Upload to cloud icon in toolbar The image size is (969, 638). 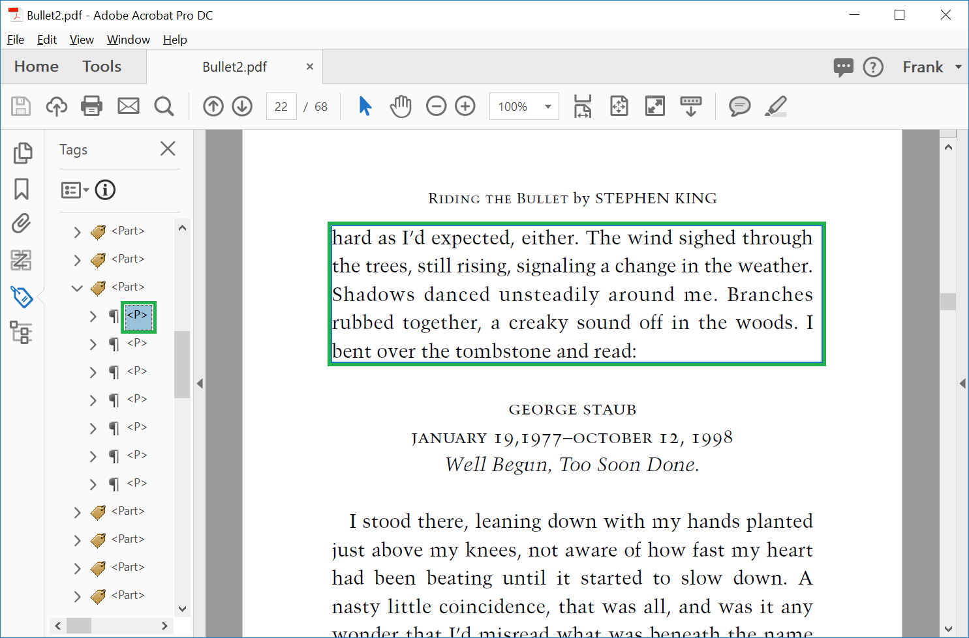[x=57, y=106]
